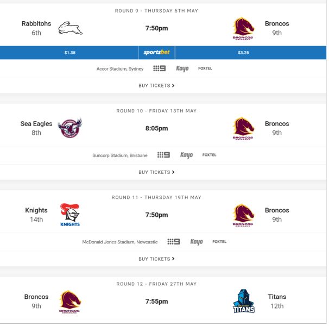Open Channel 9 icon for Round 9

point(160,68)
